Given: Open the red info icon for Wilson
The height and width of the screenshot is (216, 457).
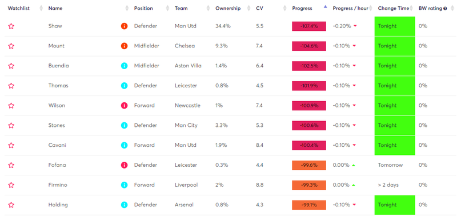Looking at the screenshot, I should [124, 106].
